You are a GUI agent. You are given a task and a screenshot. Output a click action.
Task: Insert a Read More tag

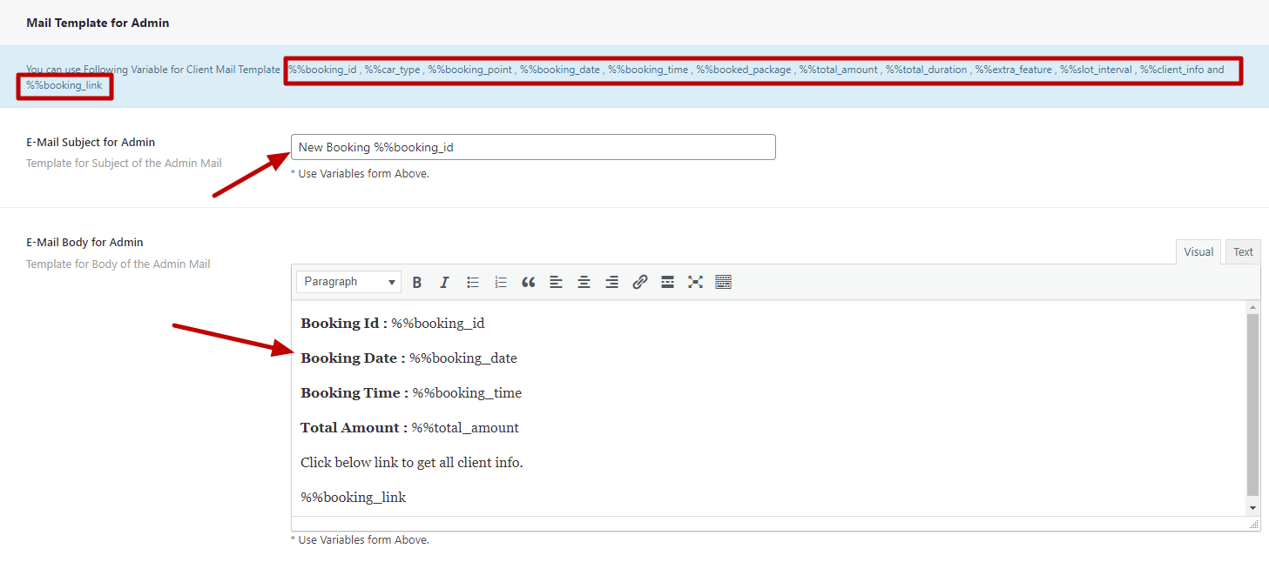(x=668, y=282)
